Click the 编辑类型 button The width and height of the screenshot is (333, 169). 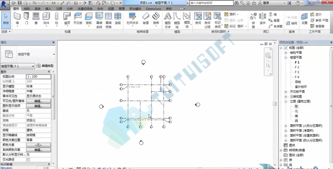pyautogui.click(x=45, y=66)
